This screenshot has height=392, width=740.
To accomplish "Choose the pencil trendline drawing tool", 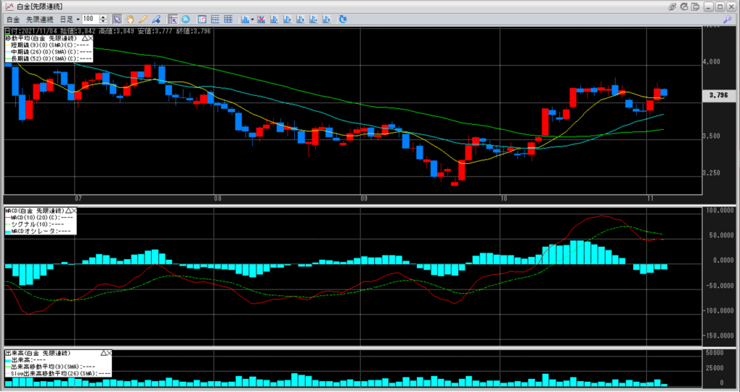I will (x=143, y=18).
